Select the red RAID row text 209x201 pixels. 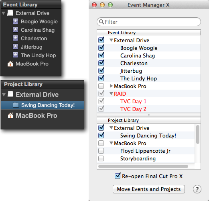pyautogui.click(x=120, y=94)
